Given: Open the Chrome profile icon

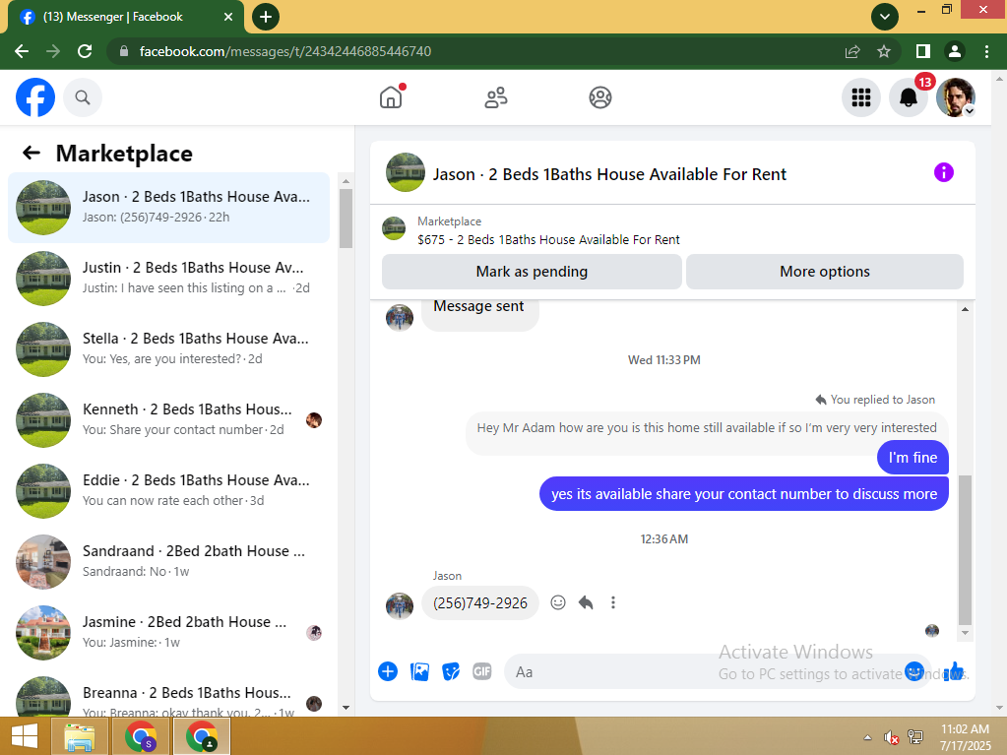Looking at the screenshot, I should coord(955,51).
